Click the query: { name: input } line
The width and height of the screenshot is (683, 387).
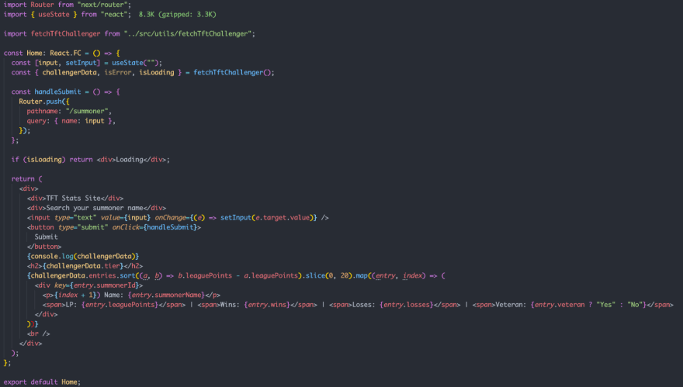(x=71, y=120)
